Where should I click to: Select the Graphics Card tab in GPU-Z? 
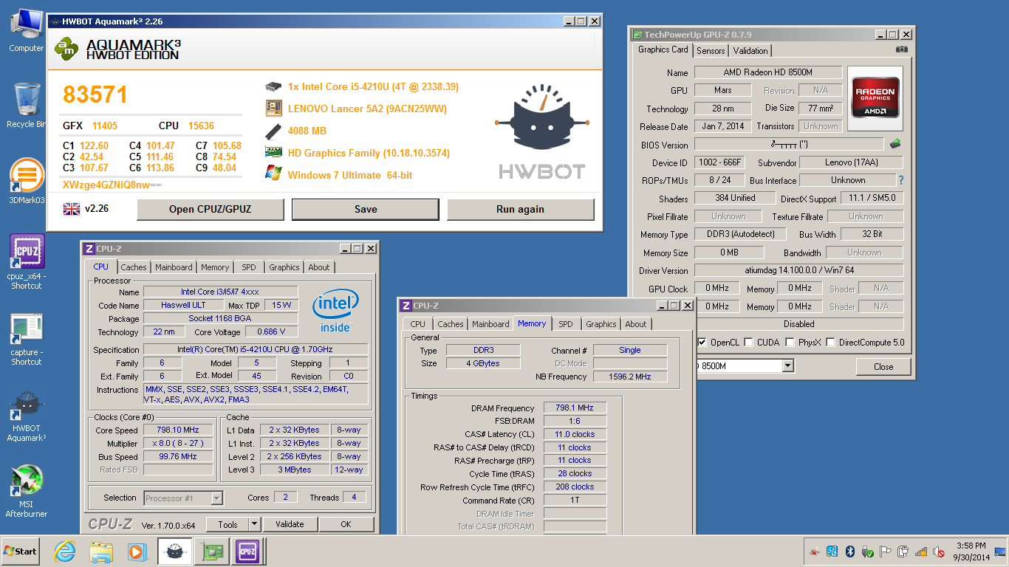point(663,49)
